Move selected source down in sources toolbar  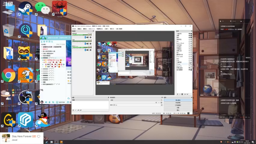click(x=187, y=94)
